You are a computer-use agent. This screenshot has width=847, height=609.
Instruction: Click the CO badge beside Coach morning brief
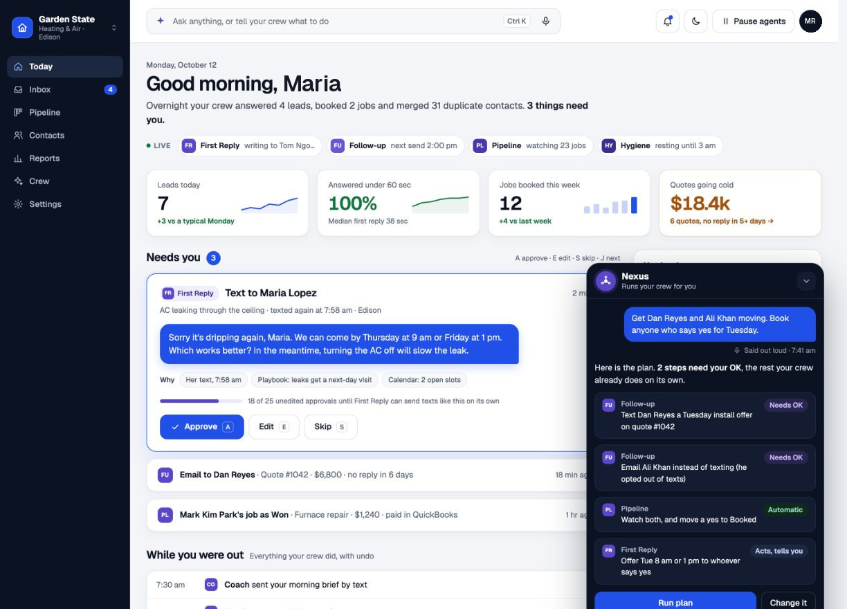pos(211,585)
